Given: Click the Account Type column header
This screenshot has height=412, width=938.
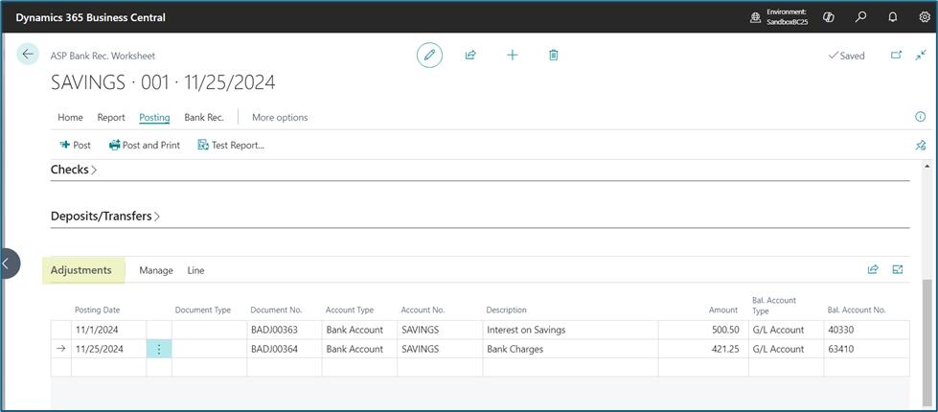Looking at the screenshot, I should (x=350, y=310).
